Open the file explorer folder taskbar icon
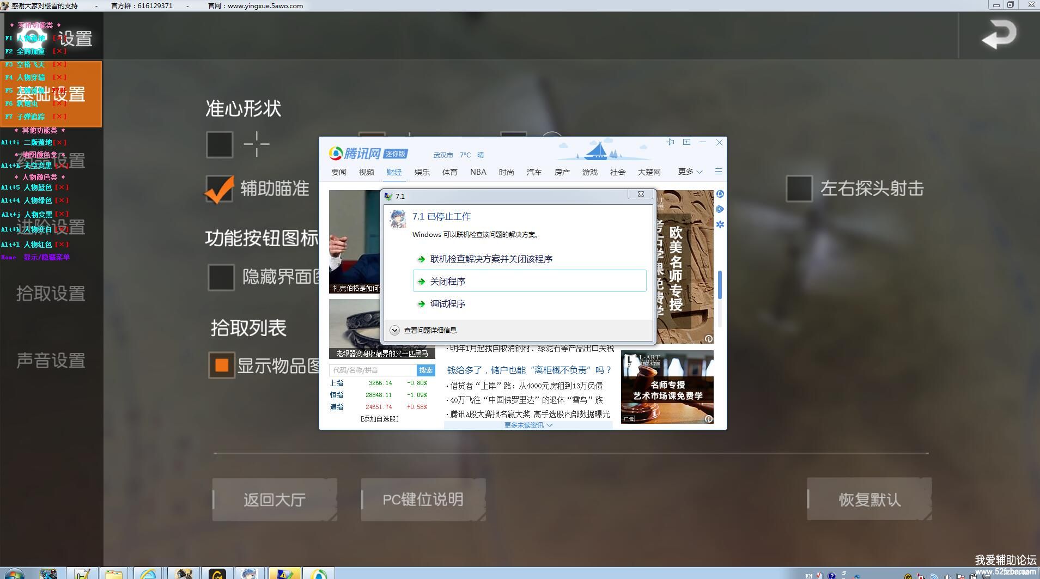The image size is (1040, 579). tap(114, 574)
